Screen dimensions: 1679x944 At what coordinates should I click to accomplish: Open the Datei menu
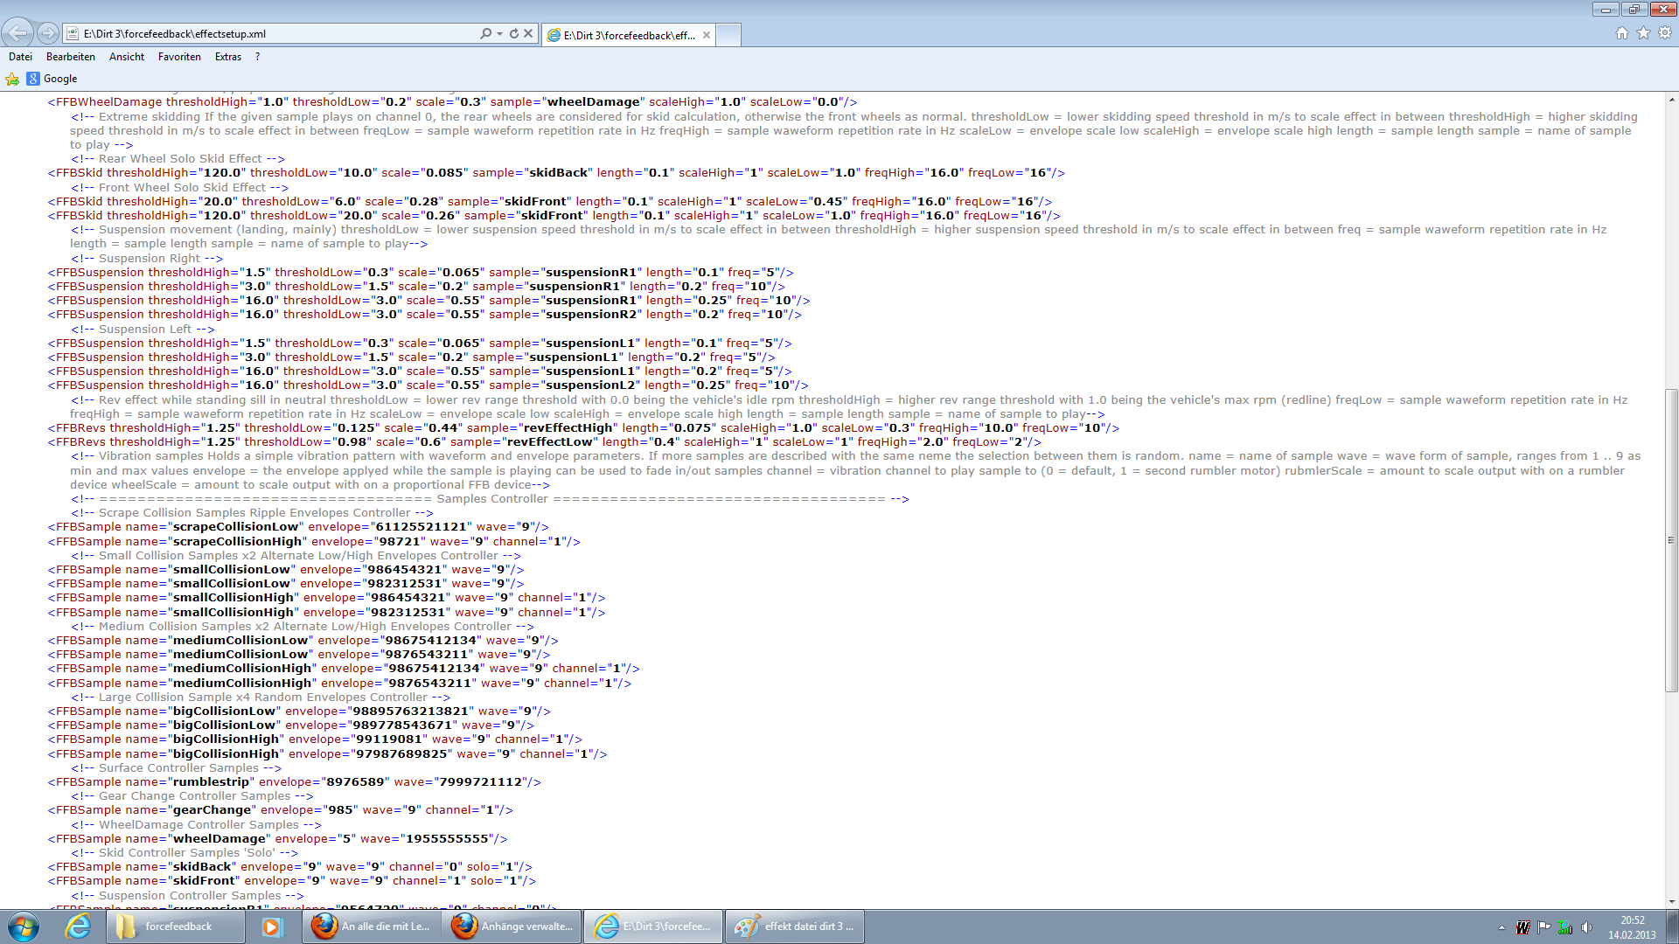click(x=20, y=57)
